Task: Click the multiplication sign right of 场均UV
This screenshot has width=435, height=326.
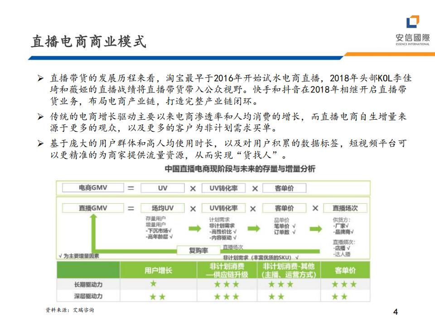Action: pyautogui.click(x=193, y=209)
